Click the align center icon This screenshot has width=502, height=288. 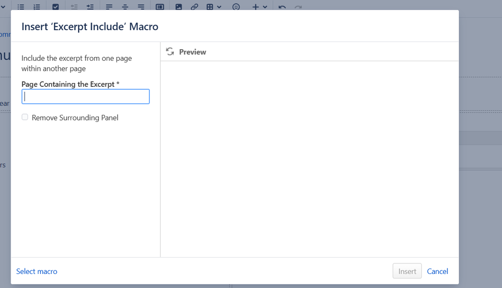(x=125, y=7)
